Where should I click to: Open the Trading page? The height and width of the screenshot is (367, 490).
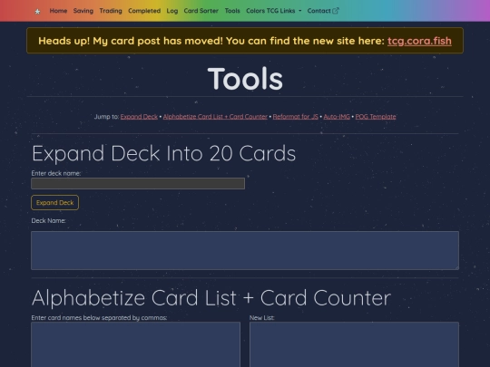tap(111, 11)
